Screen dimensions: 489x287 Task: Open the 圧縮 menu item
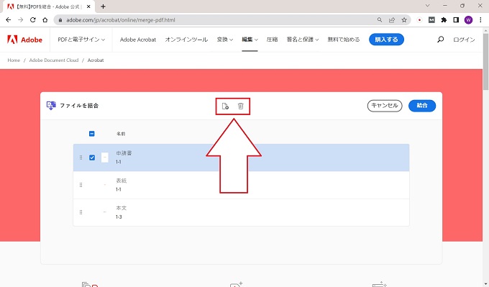(272, 40)
